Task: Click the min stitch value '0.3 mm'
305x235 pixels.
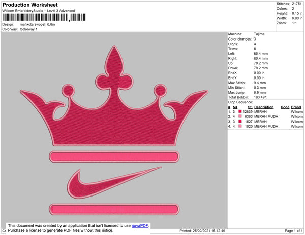Action: tap(260, 88)
